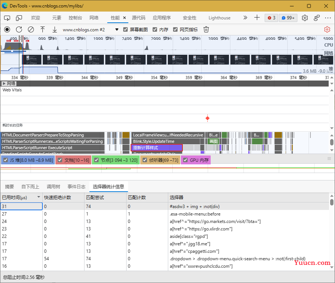
Task: Open capture settings red gear icon
Action: click(327, 29)
